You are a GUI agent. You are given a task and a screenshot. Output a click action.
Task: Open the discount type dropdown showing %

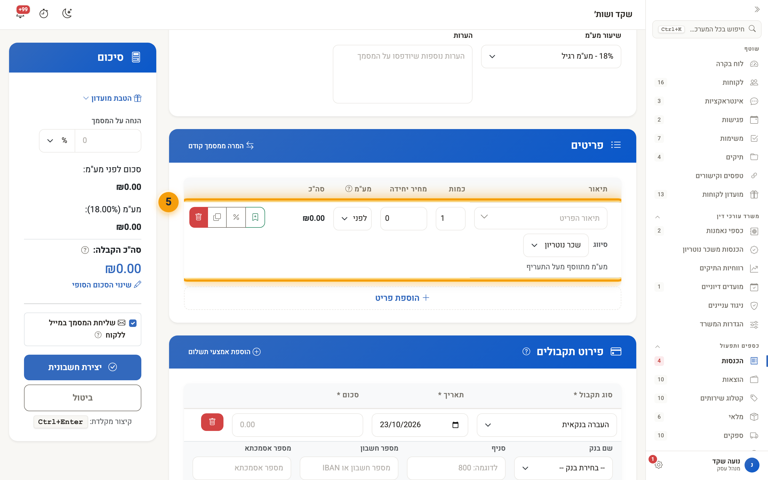coord(57,141)
